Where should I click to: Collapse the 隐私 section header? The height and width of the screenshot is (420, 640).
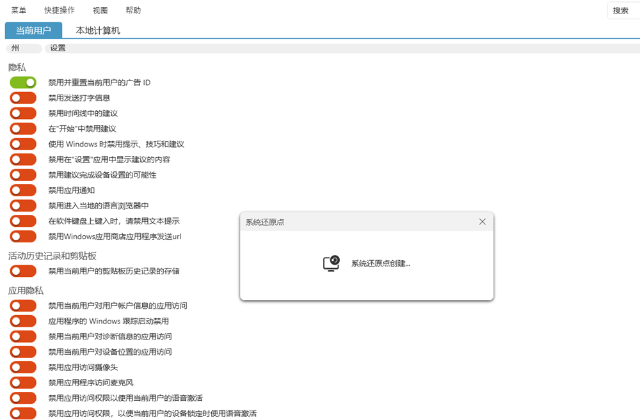tap(17, 67)
